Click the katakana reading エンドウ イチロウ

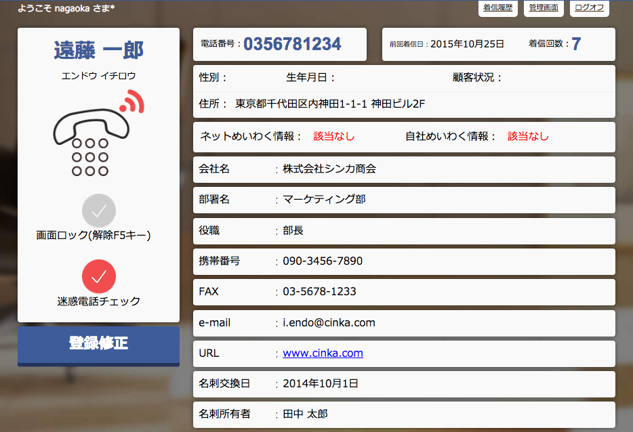pos(98,75)
